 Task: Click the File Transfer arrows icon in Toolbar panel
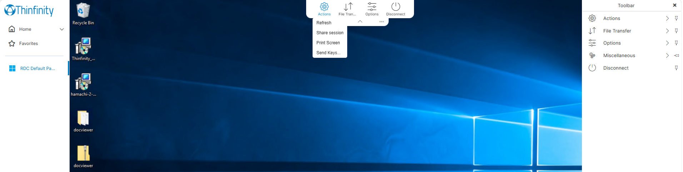[x=592, y=31]
